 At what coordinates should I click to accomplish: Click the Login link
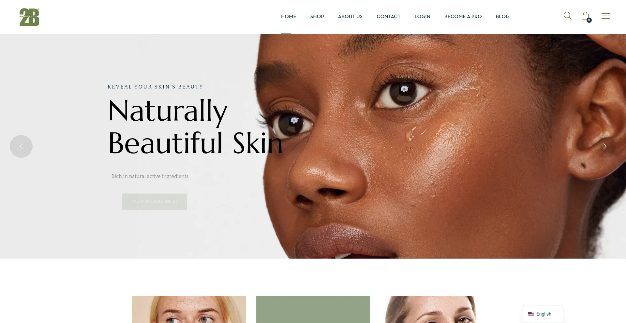(422, 17)
